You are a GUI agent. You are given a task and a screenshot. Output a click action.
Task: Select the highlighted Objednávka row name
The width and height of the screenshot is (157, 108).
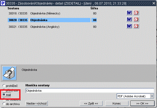60,20
